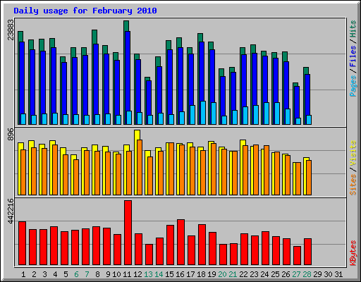Click day label 31 on the x-axis
The image size is (361, 282).
pos(338,274)
